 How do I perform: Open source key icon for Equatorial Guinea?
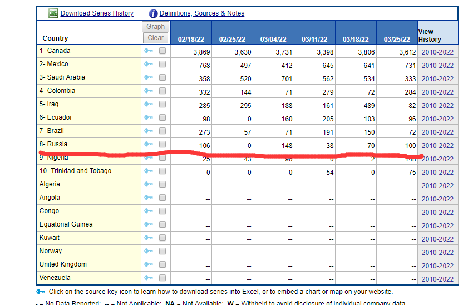coord(149,224)
